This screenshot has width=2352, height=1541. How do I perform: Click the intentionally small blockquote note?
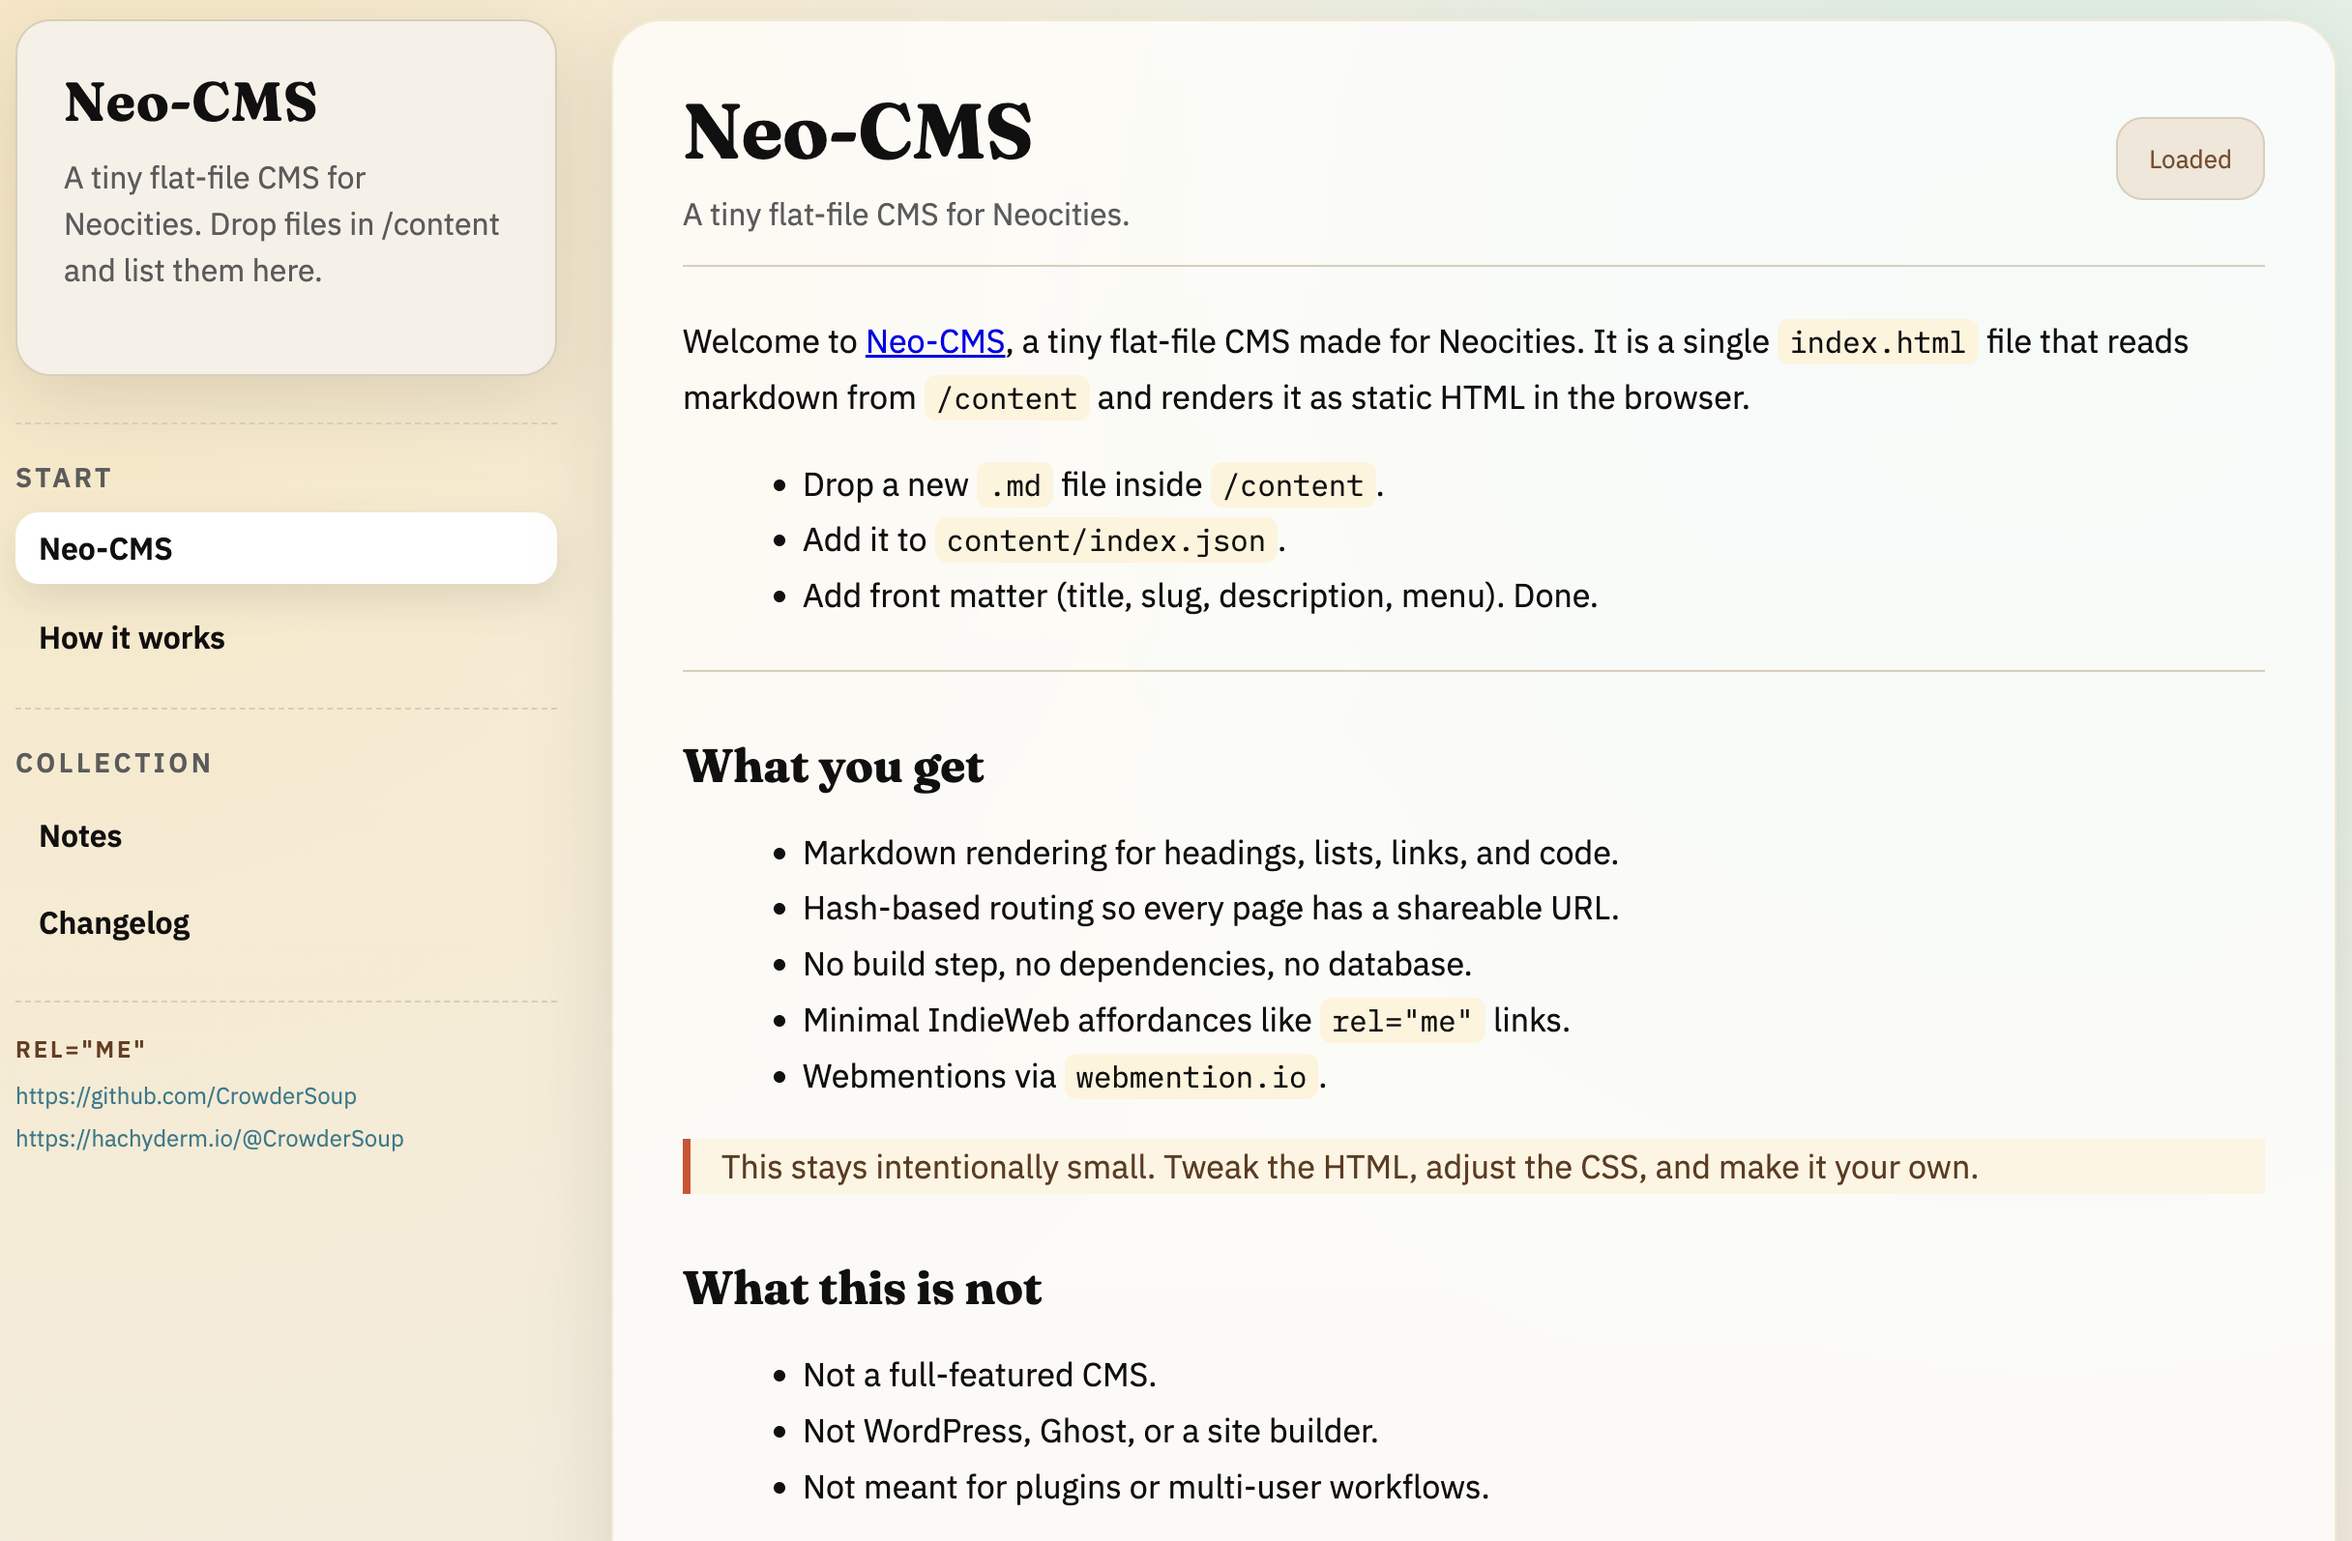1348,1167
